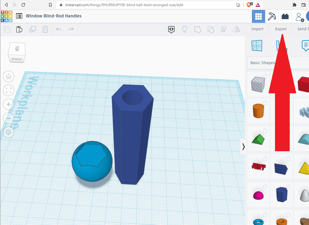309x225 pixels.
Task: Open the browser extensions puzzle icon
Action: click(x=295, y=5)
